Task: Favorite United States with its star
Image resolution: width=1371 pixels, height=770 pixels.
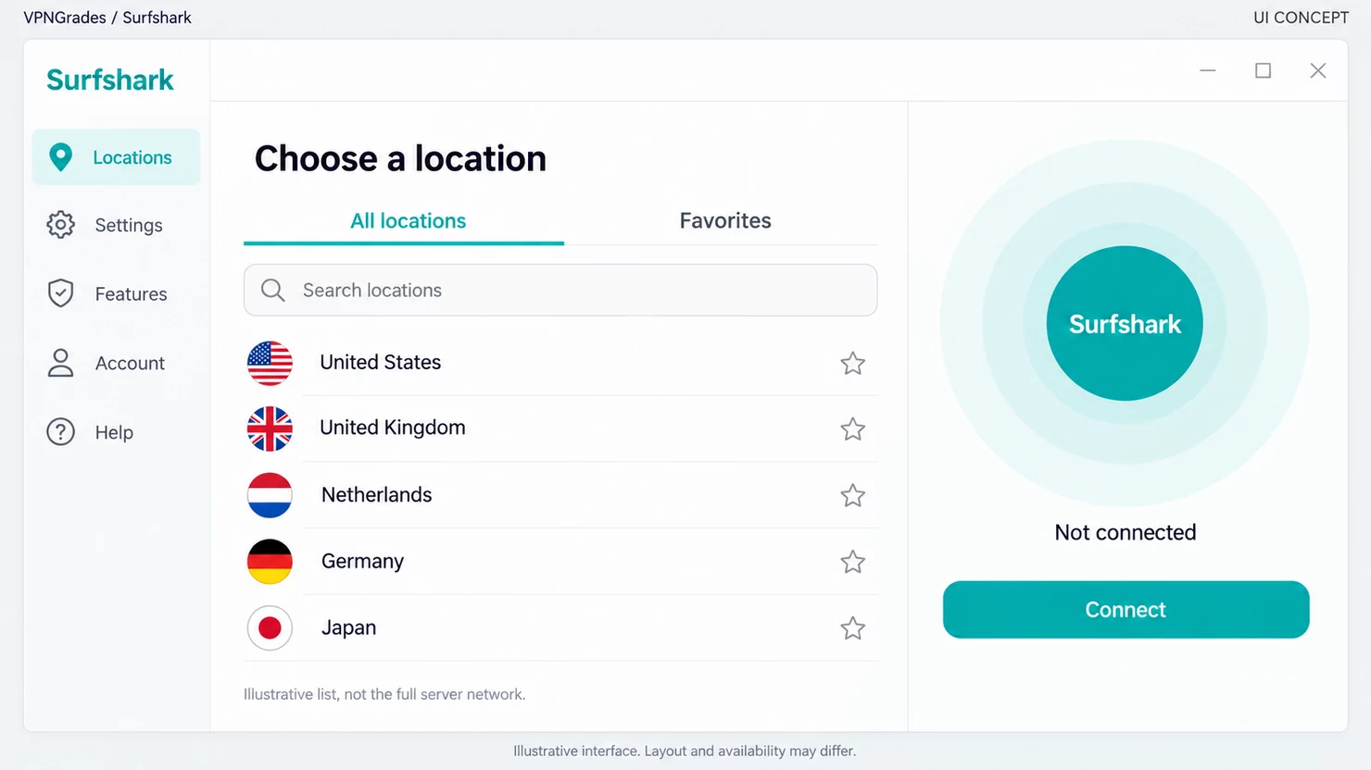Action: (852, 363)
